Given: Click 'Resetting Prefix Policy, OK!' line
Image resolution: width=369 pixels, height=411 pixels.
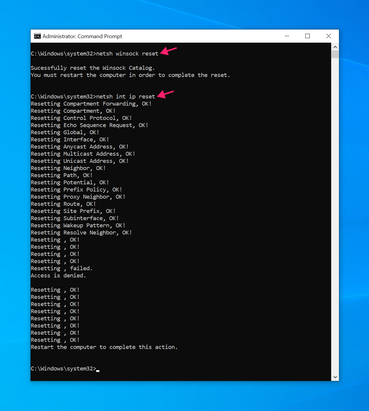Looking at the screenshot, I should click(x=76, y=190).
